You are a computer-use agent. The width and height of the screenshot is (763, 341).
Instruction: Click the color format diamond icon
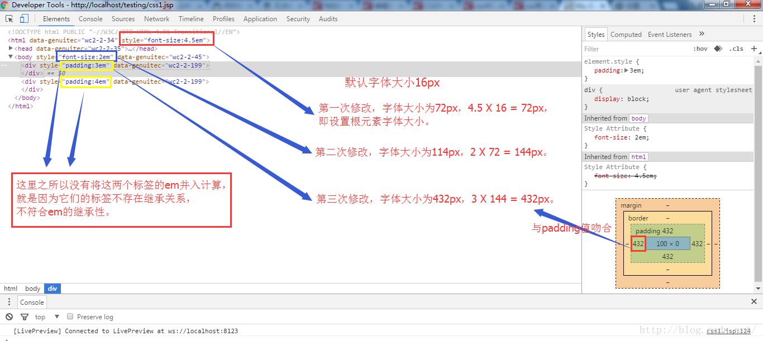(x=718, y=49)
